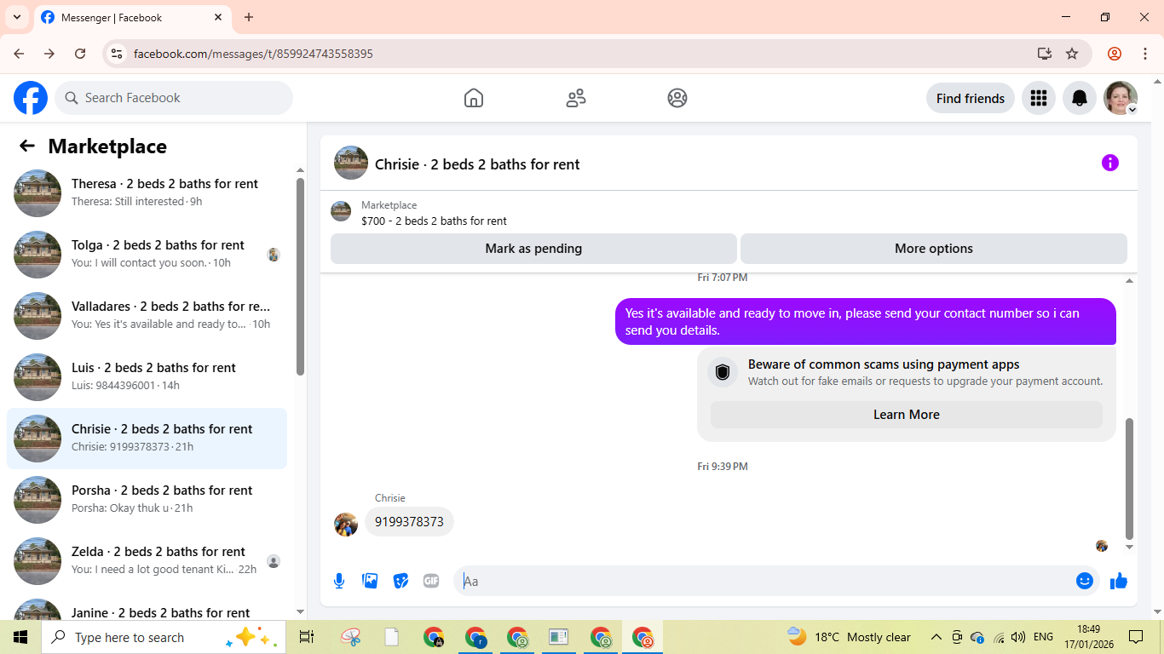Click Learn More on scam warning

(907, 415)
